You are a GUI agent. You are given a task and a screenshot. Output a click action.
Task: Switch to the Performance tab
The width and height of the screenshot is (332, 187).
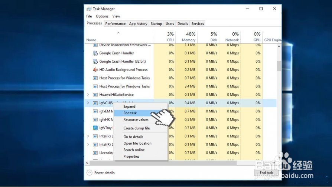[x=115, y=24]
